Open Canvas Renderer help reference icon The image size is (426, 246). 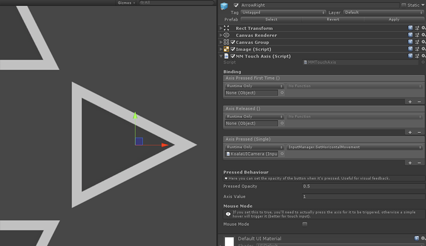click(x=410, y=35)
